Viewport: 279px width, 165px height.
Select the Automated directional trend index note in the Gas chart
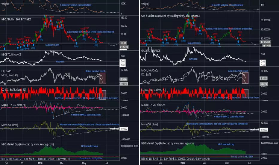[x=229, y=28]
